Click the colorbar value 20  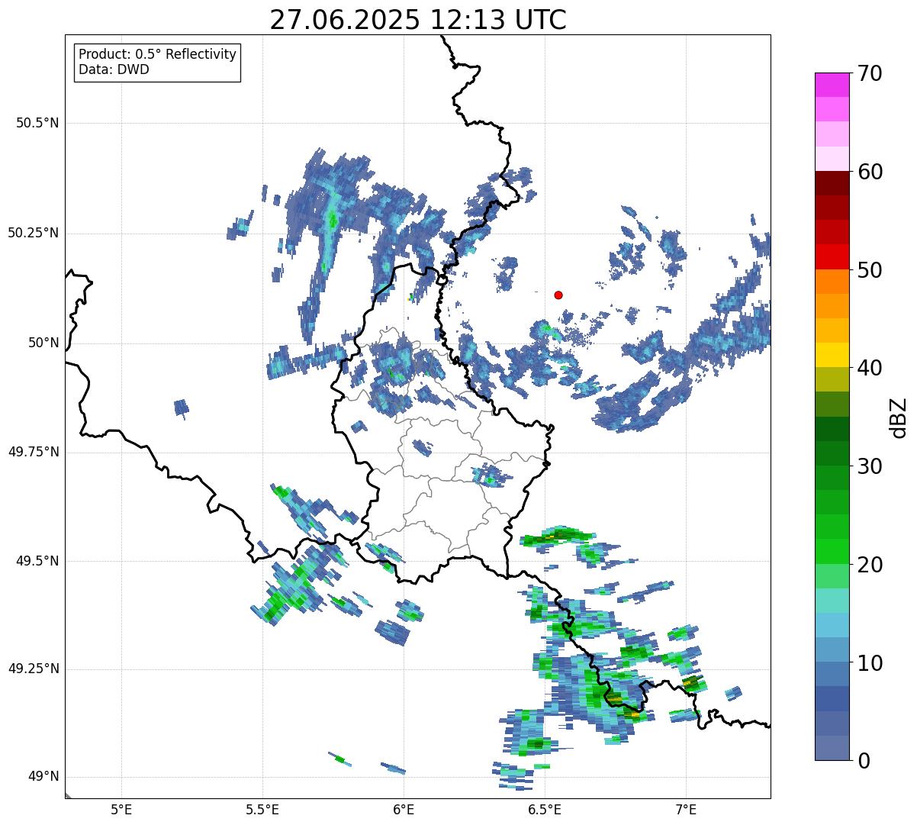pos(870,565)
